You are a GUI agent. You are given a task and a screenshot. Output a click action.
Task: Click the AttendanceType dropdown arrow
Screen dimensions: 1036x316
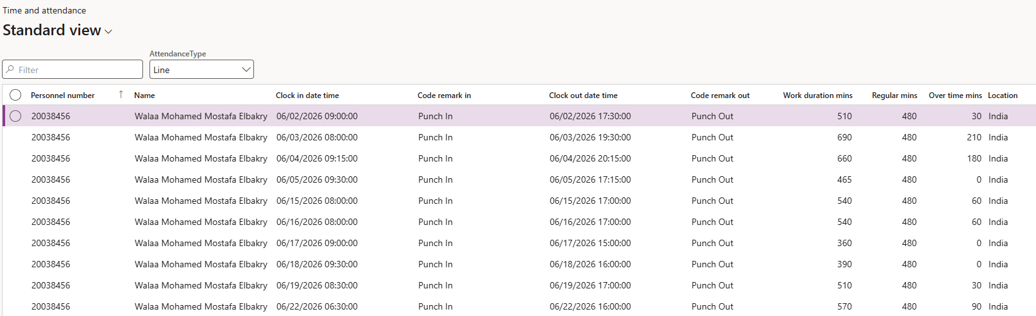[x=246, y=69]
